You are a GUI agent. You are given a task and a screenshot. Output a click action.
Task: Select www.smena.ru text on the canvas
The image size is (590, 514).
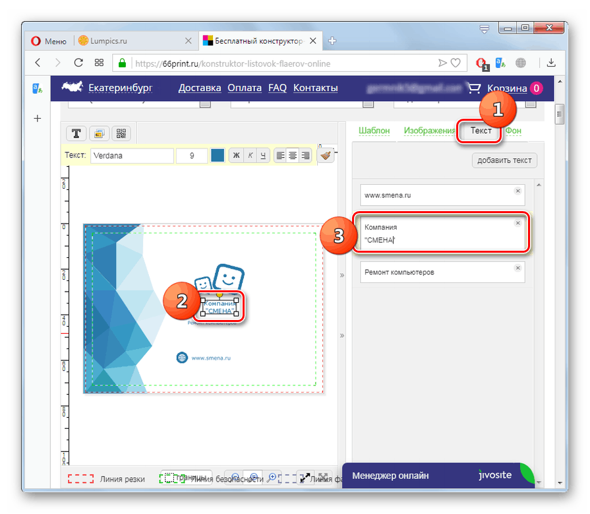point(211,358)
